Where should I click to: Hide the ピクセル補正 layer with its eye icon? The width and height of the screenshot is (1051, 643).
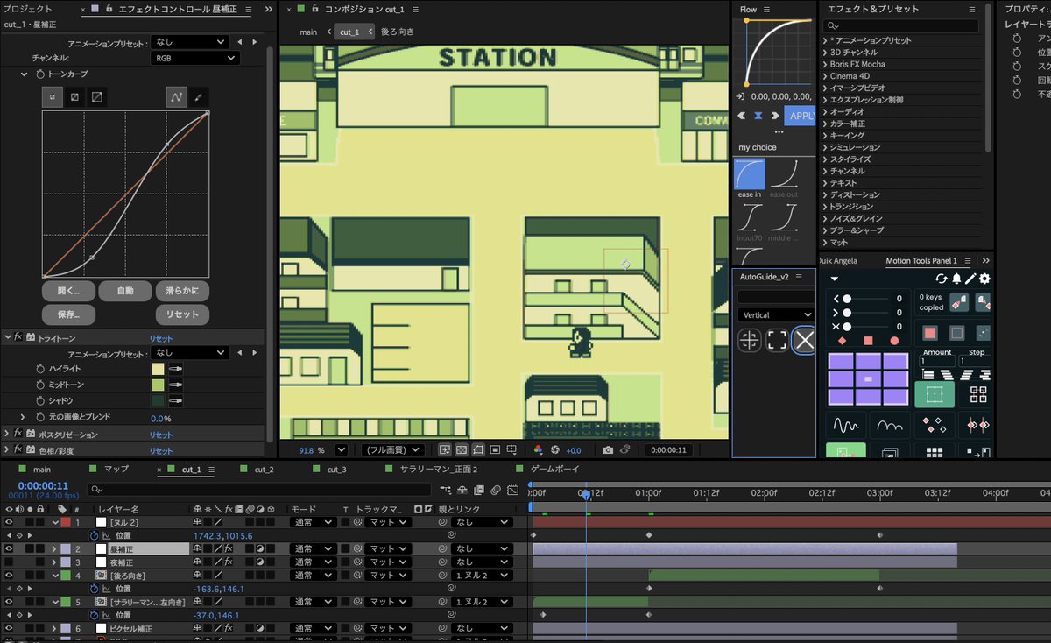tap(9, 628)
